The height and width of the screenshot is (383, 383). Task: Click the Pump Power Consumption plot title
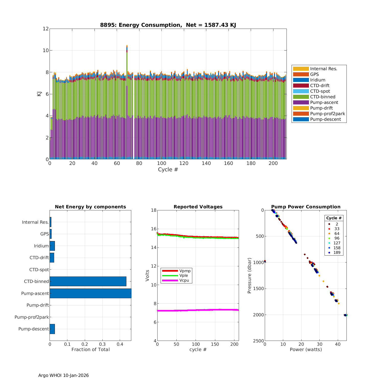306,207
